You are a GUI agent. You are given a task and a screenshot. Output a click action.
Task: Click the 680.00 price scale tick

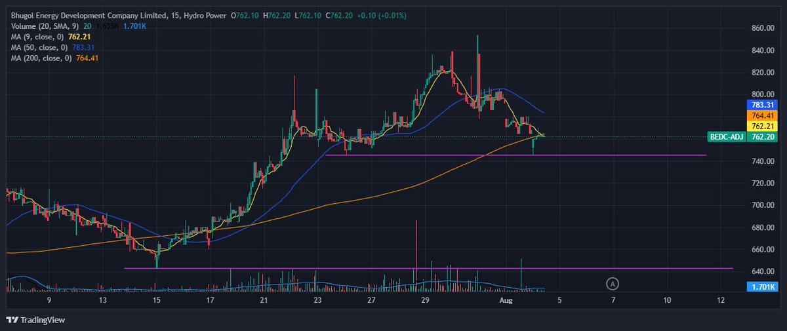tap(763, 227)
